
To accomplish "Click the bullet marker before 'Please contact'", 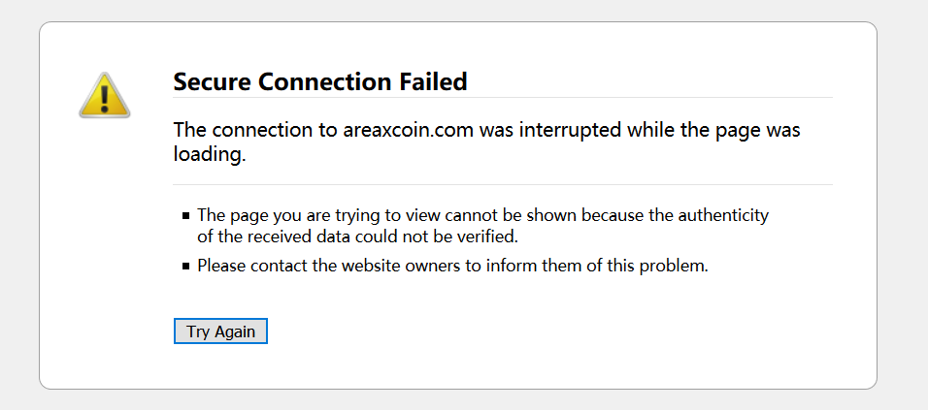I will click(186, 267).
